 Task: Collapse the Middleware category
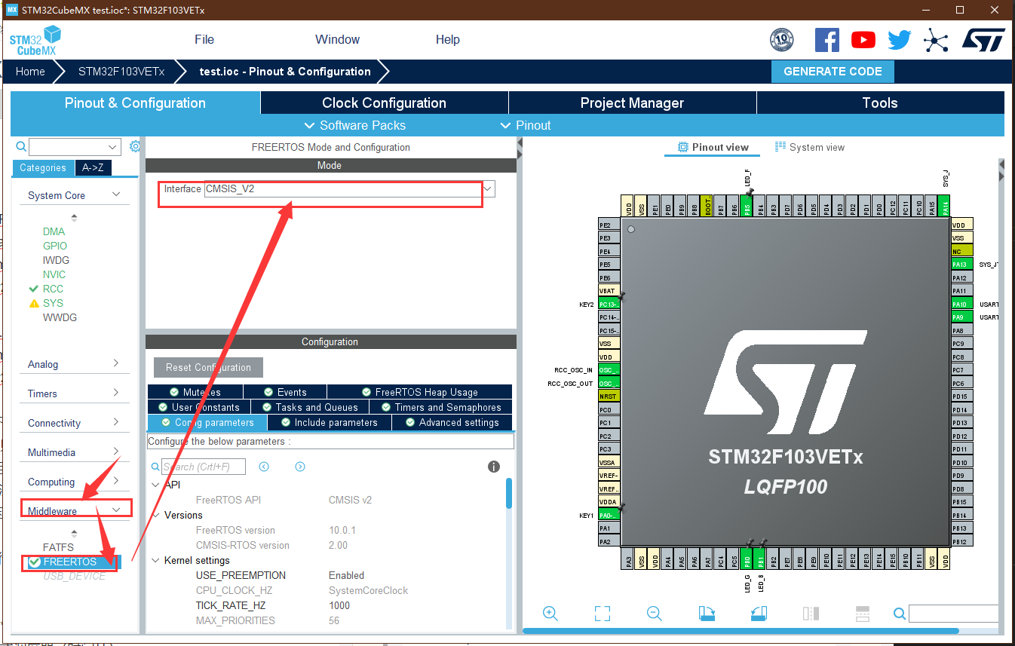pos(74,511)
